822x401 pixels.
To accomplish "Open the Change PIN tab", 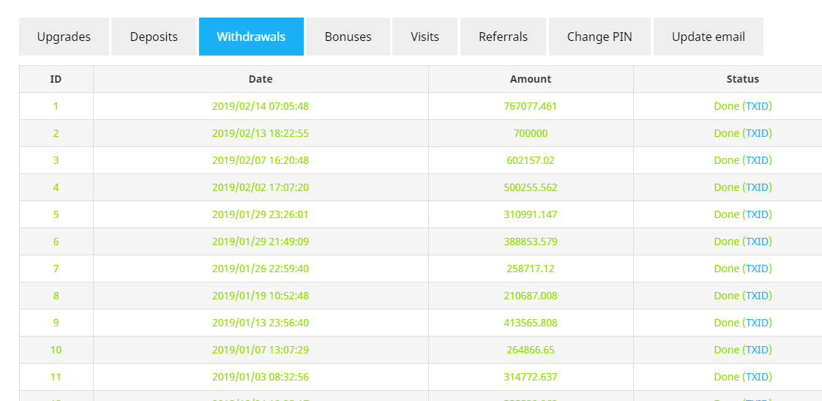I will coord(599,37).
